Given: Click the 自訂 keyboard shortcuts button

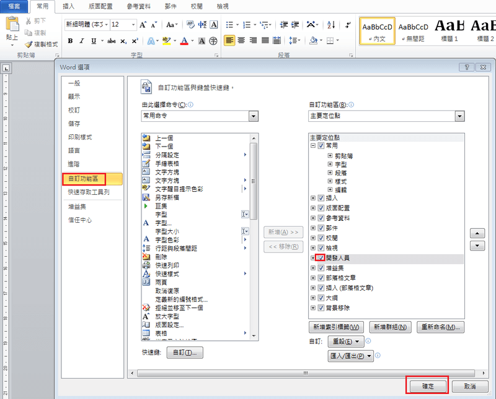Looking at the screenshot, I should coord(185,353).
